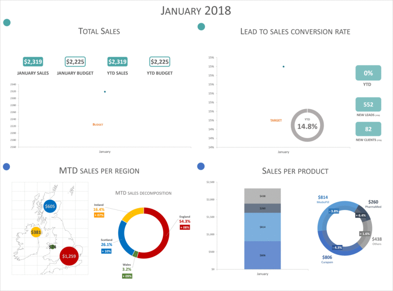Screen dimensions: 393x291
Task: Select the green $74 Wales bubble on map
Action: point(53,247)
